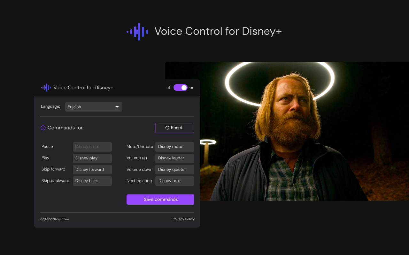The height and width of the screenshot is (255, 409).
Task: Click the Language dropdown arrow
Action: point(117,107)
